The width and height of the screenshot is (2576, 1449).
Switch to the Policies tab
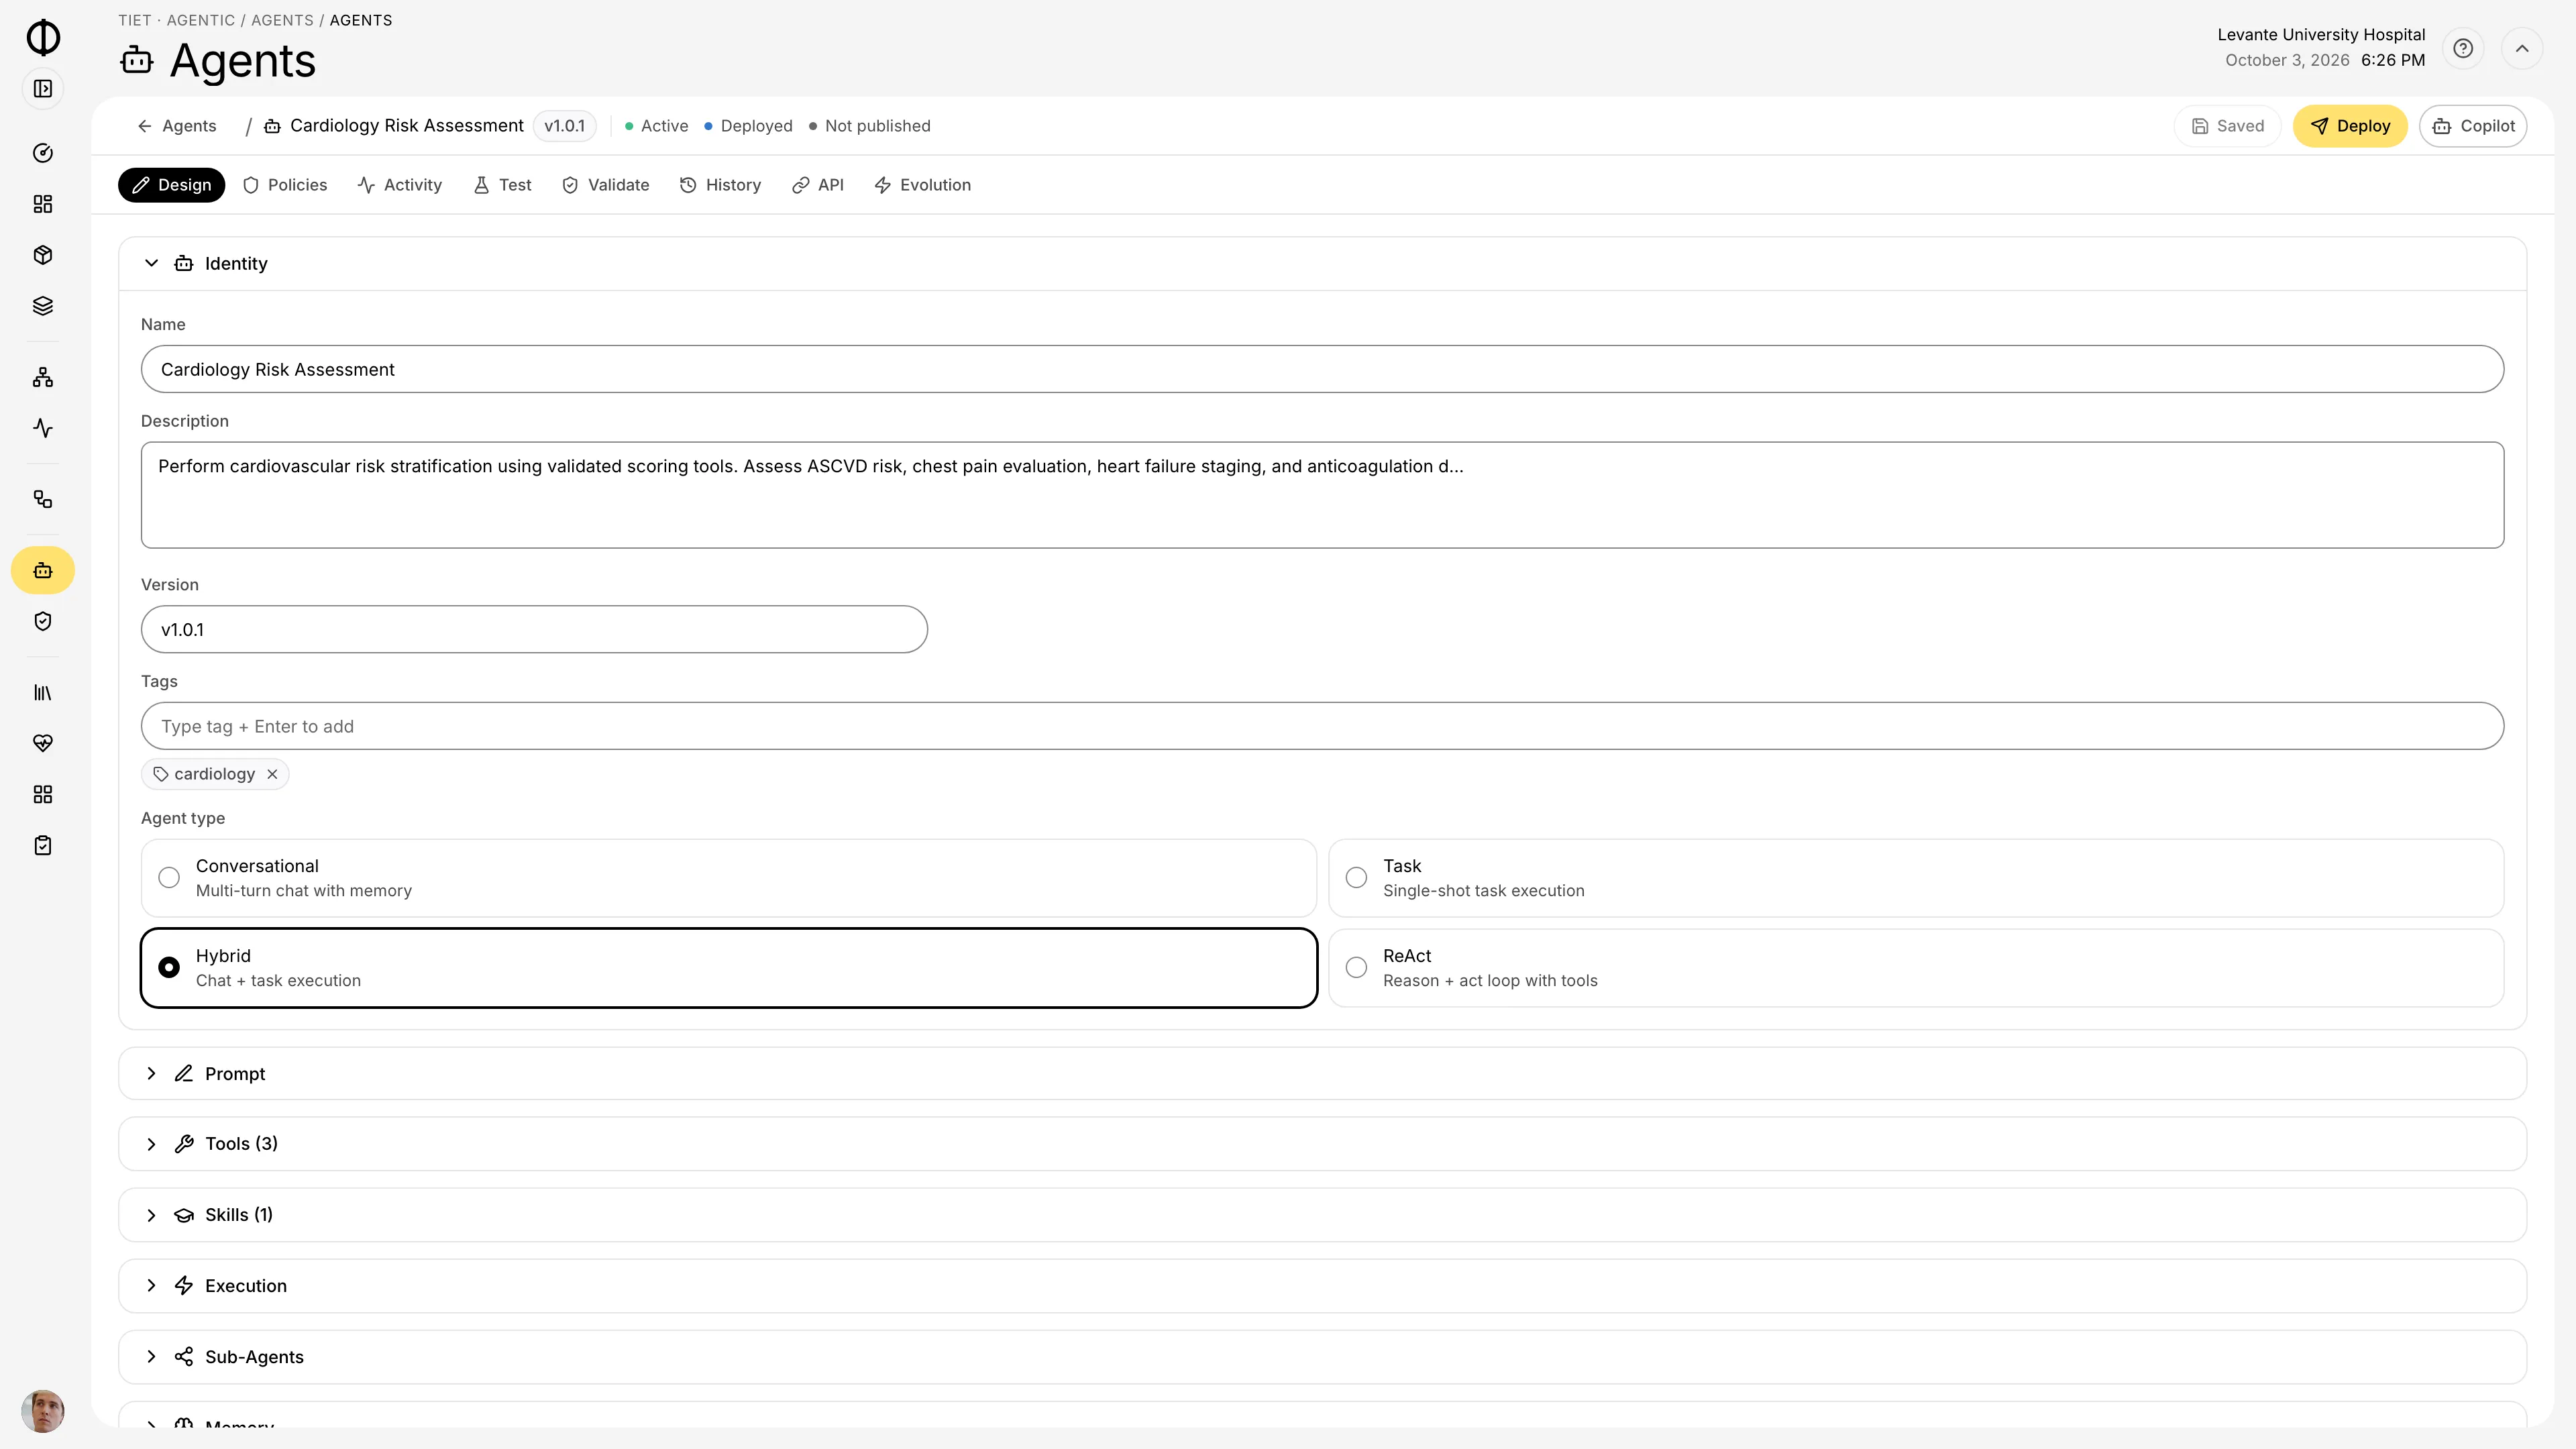coord(285,185)
